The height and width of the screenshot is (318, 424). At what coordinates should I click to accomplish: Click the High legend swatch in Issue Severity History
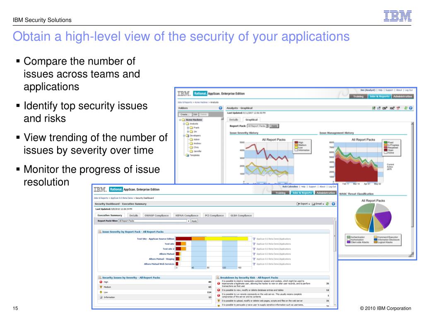click(296, 142)
